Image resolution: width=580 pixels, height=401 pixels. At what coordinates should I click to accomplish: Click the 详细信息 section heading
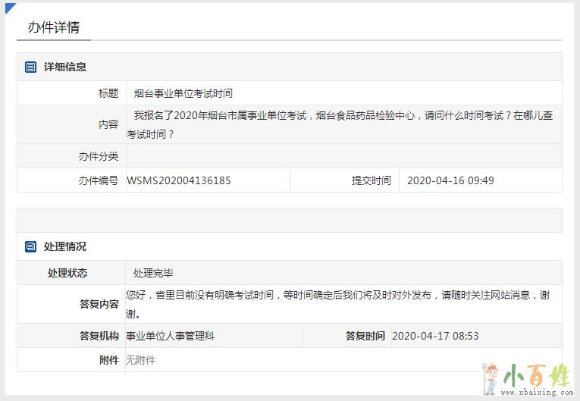tap(65, 67)
